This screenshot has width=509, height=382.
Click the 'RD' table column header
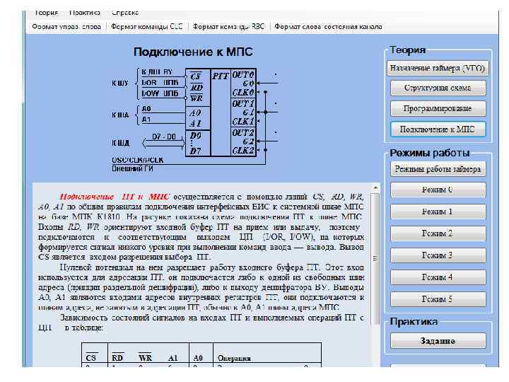click(117, 358)
